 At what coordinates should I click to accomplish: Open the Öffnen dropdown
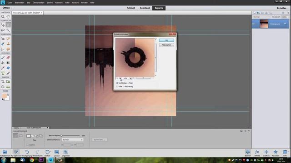[7, 8]
